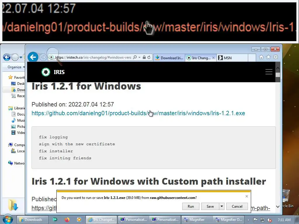Click the address bar URL field

93,57
